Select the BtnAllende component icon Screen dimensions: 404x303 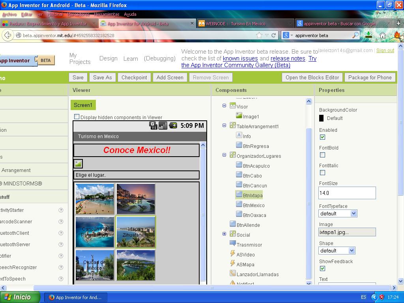(233, 224)
